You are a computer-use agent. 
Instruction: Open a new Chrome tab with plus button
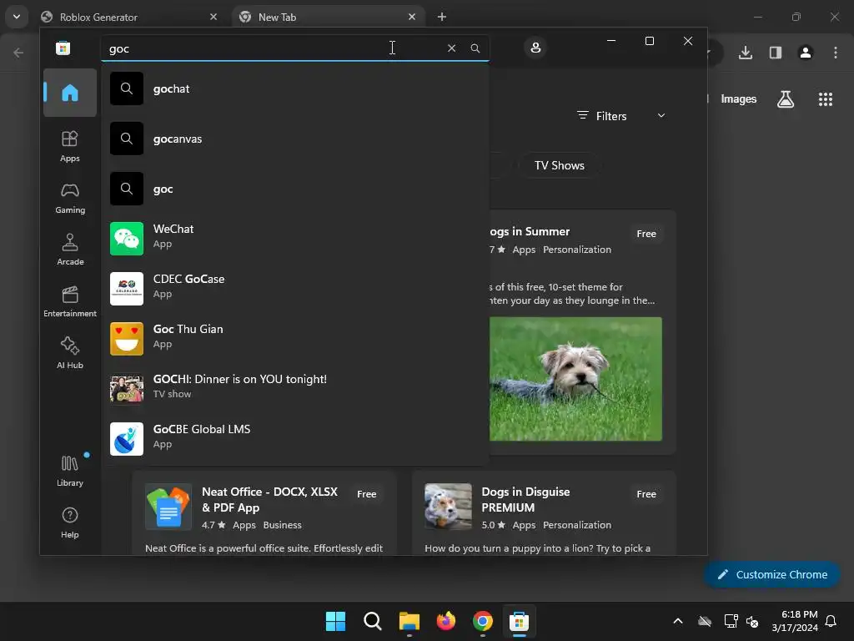442,17
